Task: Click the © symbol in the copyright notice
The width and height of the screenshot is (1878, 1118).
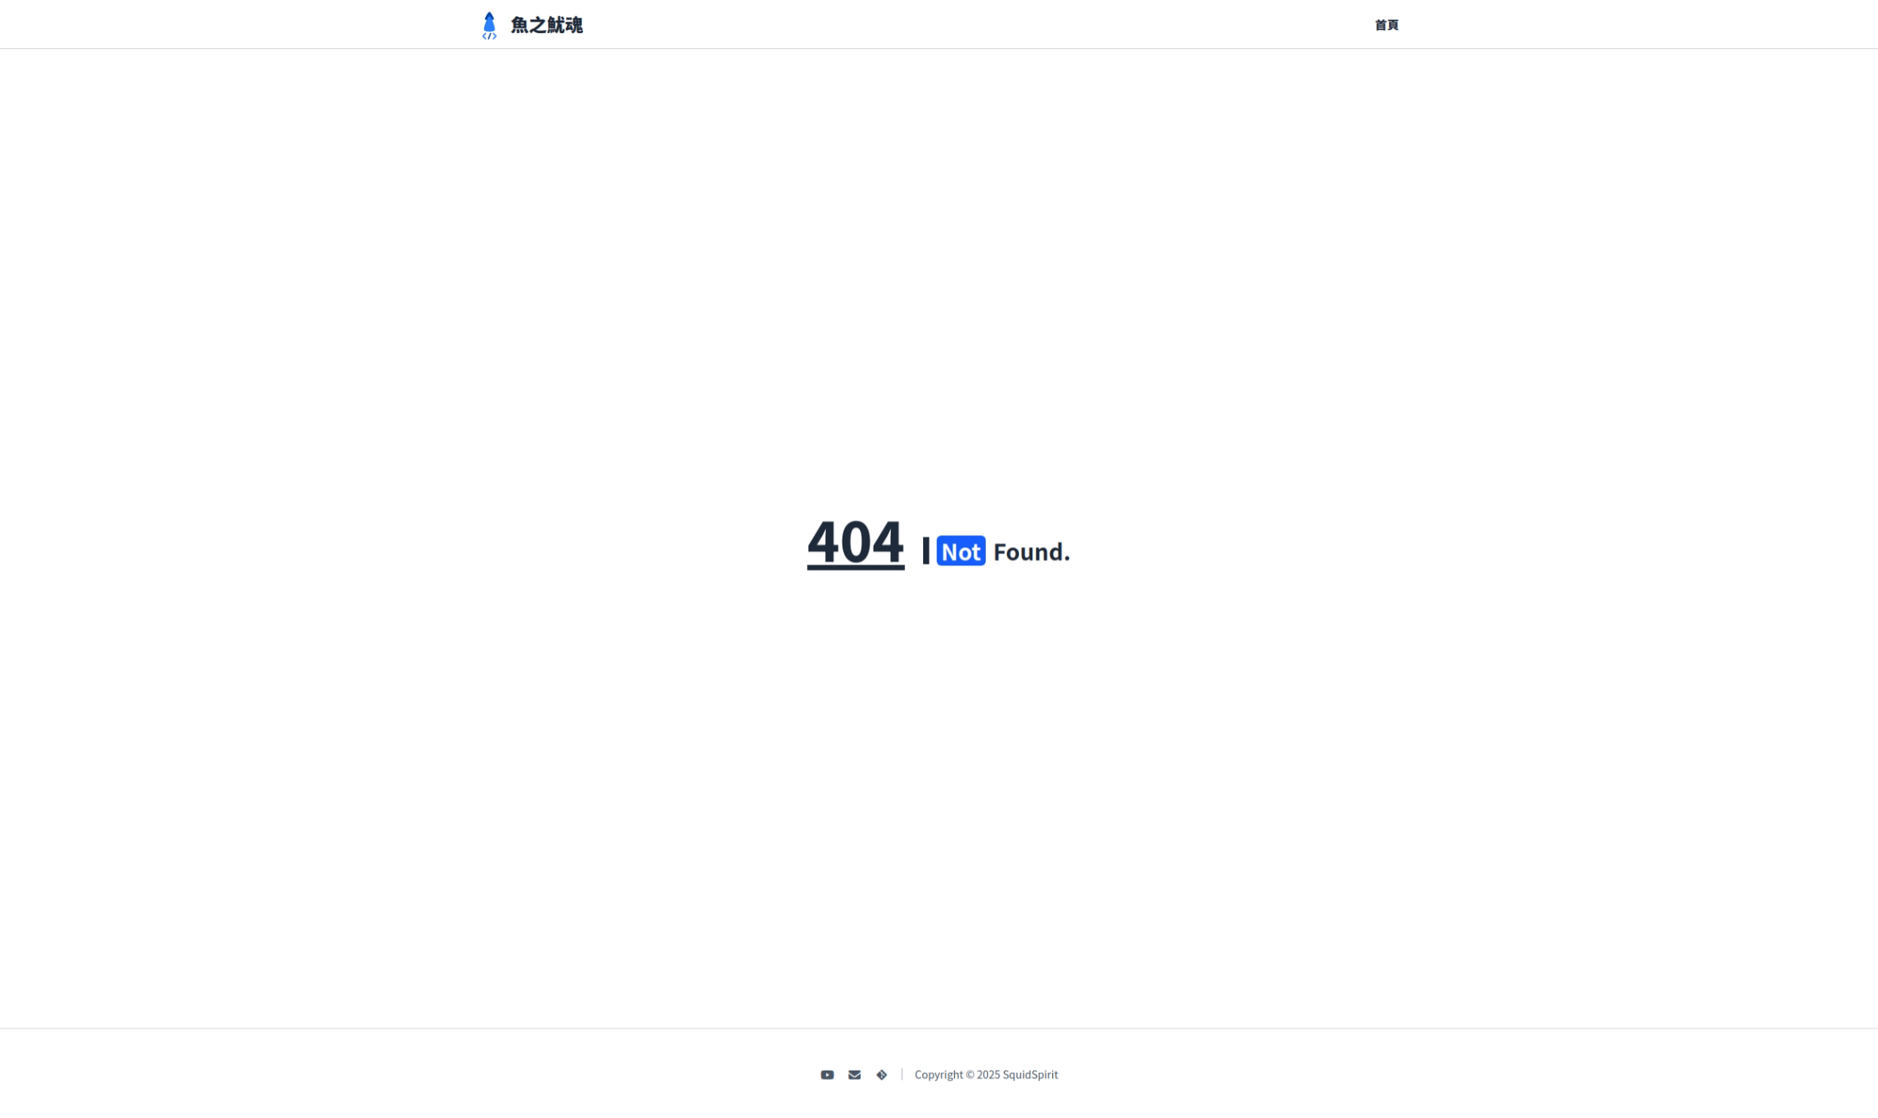Action: 970,1075
